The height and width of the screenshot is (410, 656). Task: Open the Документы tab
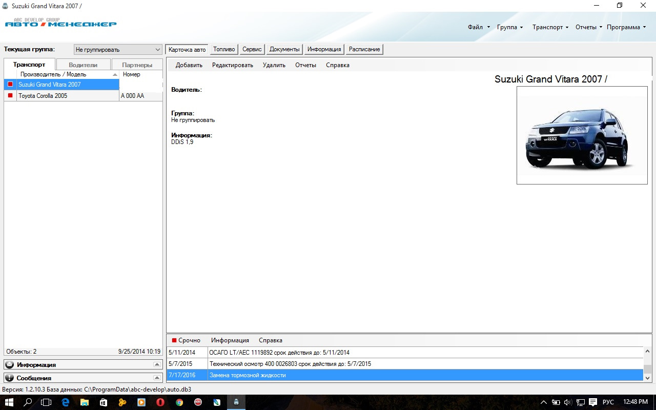pos(284,49)
